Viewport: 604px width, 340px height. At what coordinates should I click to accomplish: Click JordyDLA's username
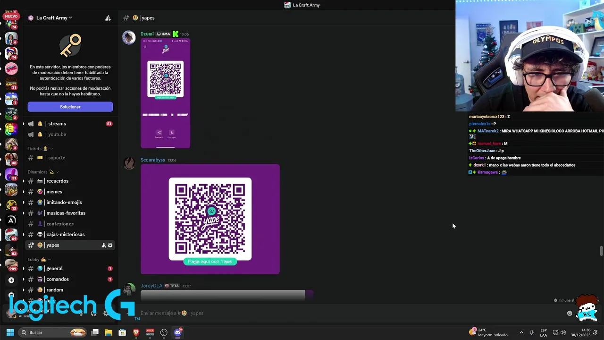(x=151, y=286)
